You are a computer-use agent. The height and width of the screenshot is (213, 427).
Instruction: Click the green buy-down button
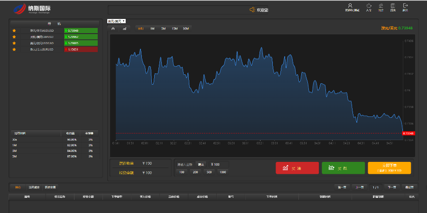pos(343,168)
